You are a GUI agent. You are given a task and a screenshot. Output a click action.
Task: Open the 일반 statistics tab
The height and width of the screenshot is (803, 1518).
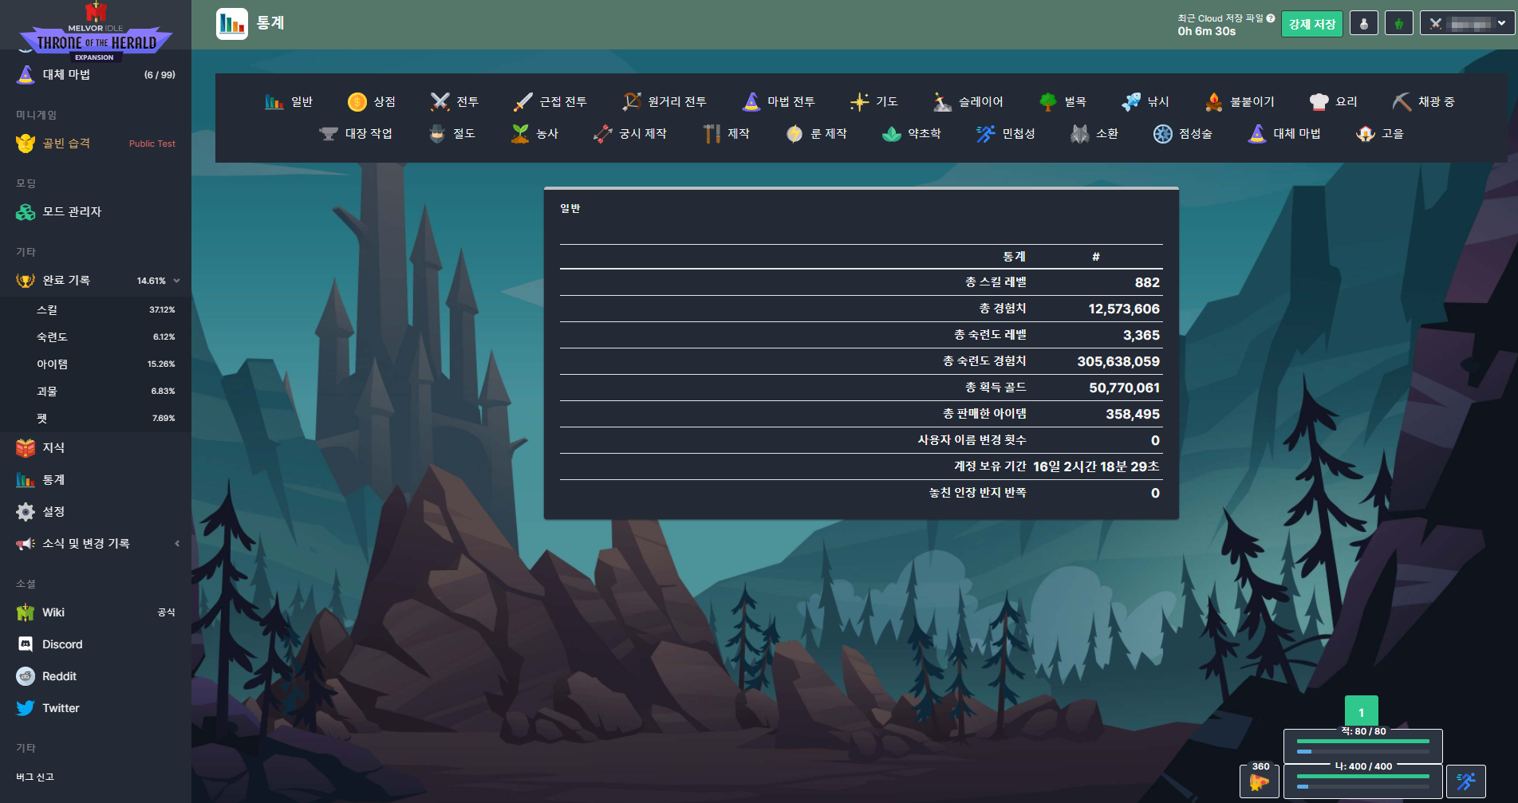coord(288,101)
